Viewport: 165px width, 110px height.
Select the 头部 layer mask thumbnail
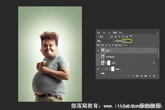[109, 63]
